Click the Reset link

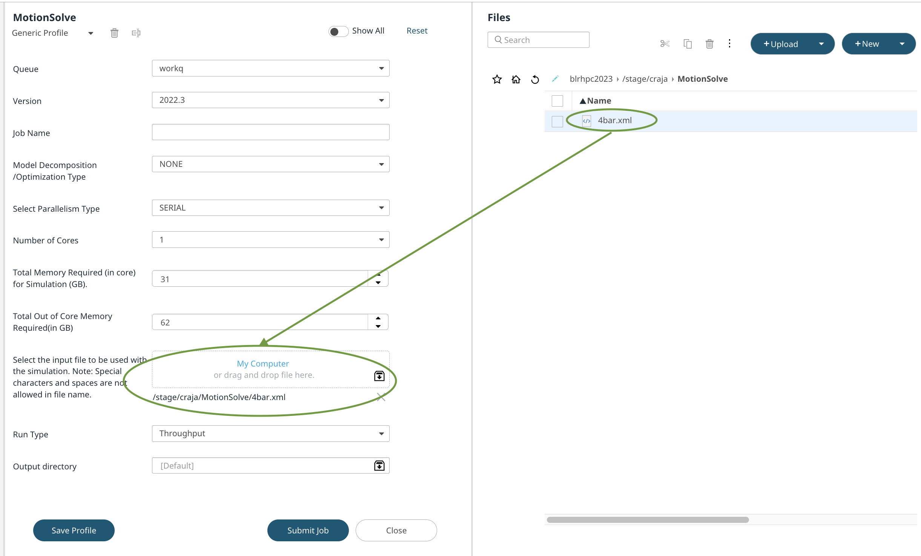coord(417,31)
